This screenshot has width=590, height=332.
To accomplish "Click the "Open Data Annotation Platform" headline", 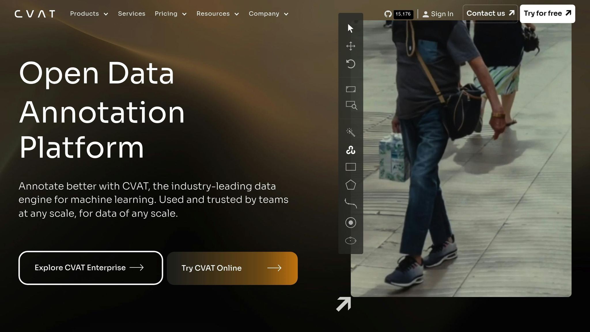I will 102,110.
